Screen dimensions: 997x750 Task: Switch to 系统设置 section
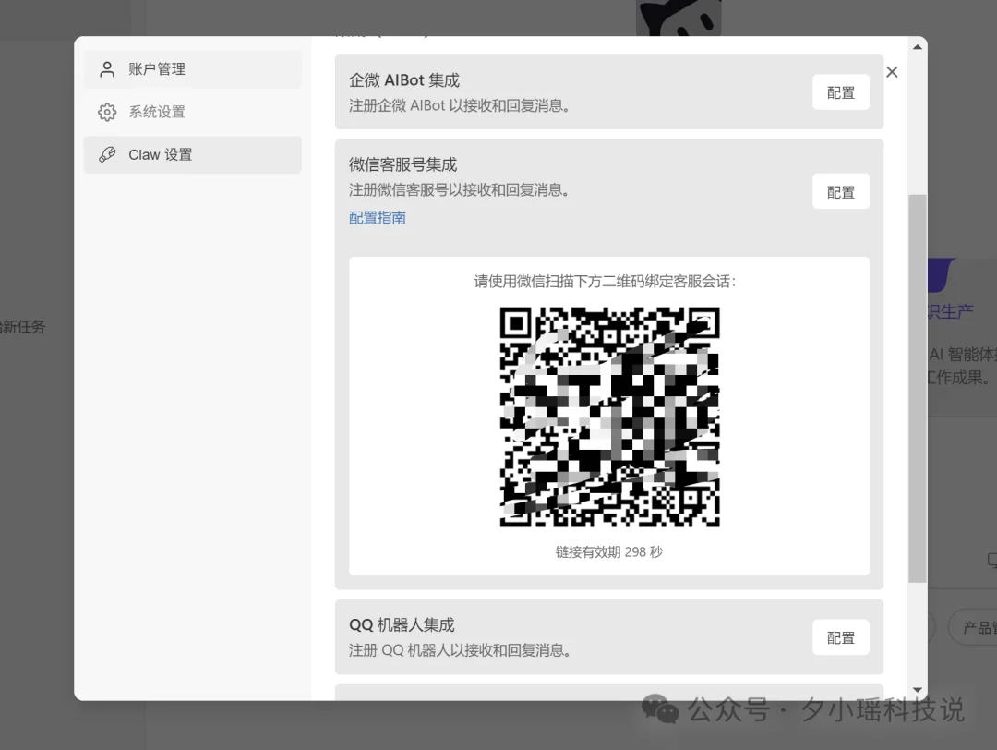pos(159,112)
